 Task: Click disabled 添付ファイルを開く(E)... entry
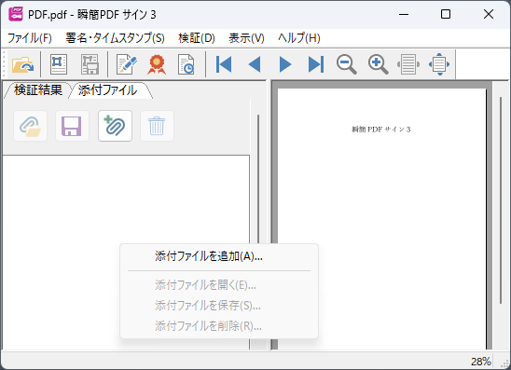(219, 285)
